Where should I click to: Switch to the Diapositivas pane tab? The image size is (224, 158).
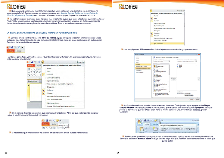click(33, 81)
